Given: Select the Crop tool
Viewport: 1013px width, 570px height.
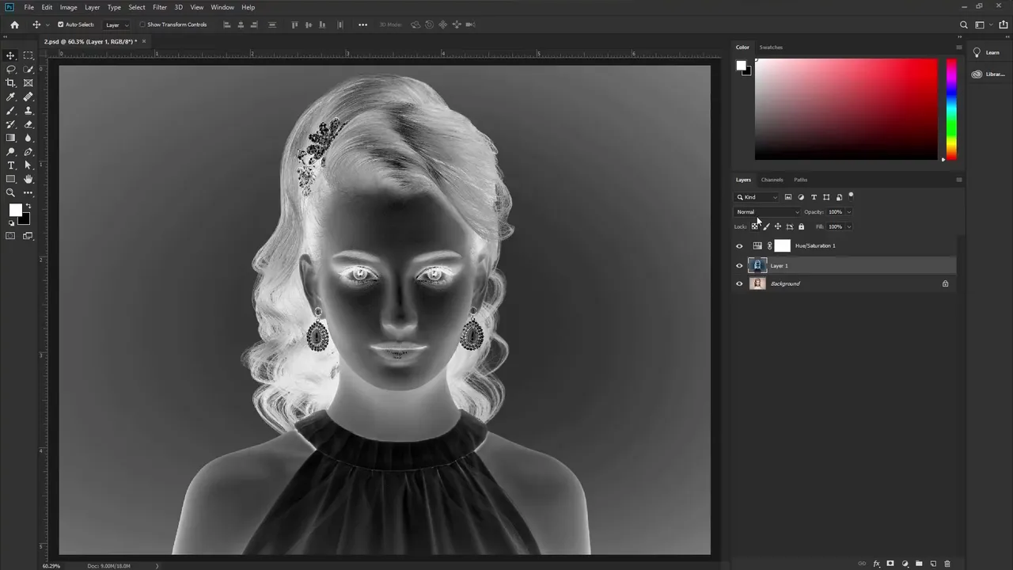Looking at the screenshot, I should pyautogui.click(x=11, y=82).
